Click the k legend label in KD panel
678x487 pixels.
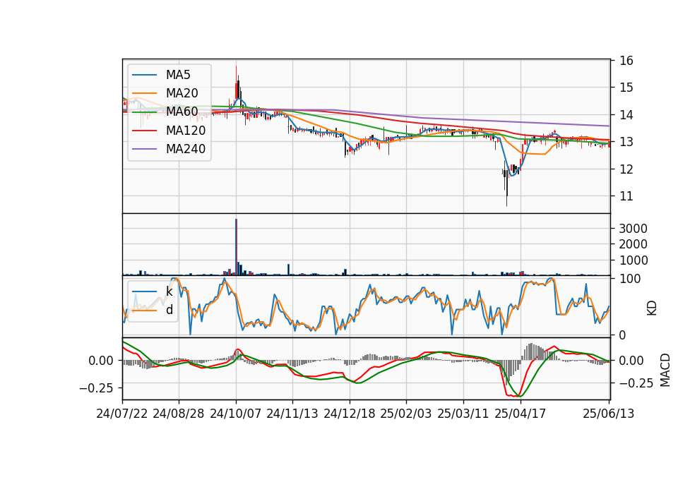click(169, 291)
